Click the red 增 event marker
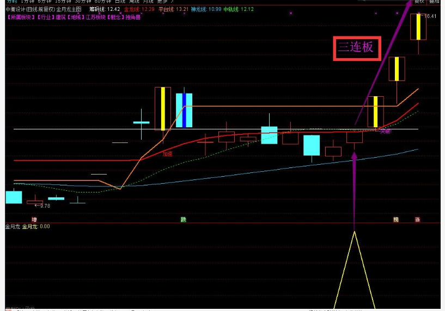This screenshot has height=311, width=445. pos(34,220)
